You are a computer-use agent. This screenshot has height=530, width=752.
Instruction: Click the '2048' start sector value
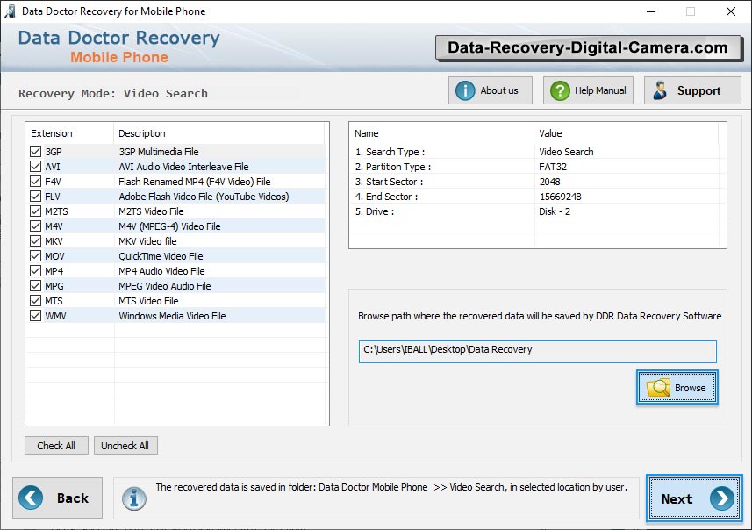pos(549,182)
